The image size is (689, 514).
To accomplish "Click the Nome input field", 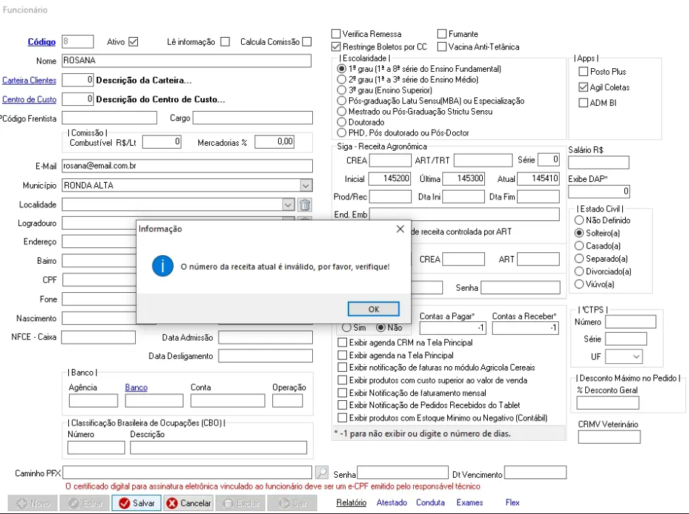I will tap(187, 61).
